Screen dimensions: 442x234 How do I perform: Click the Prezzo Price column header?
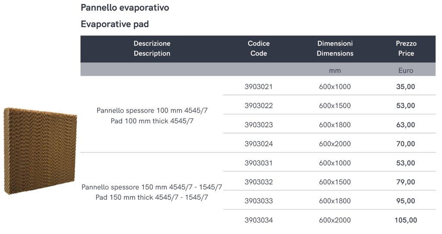pos(406,48)
